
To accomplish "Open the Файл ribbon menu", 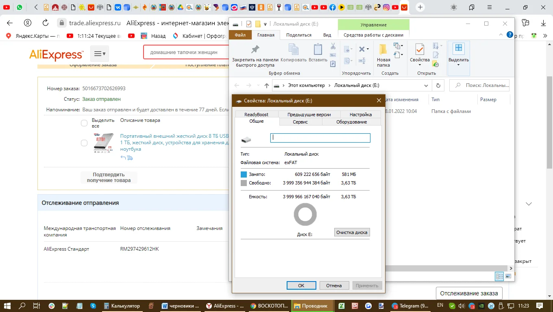I will [x=240, y=35].
